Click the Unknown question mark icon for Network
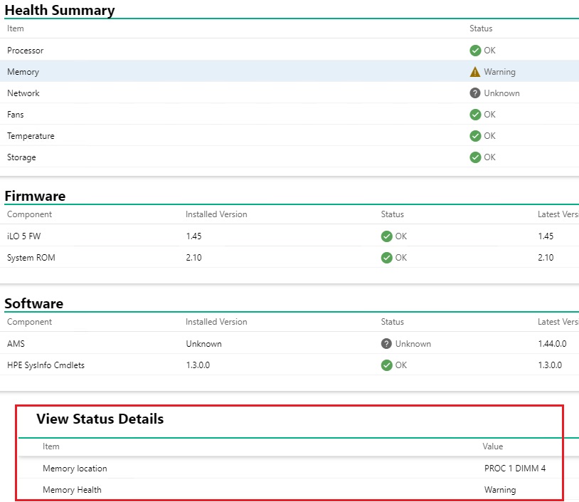 click(x=474, y=93)
